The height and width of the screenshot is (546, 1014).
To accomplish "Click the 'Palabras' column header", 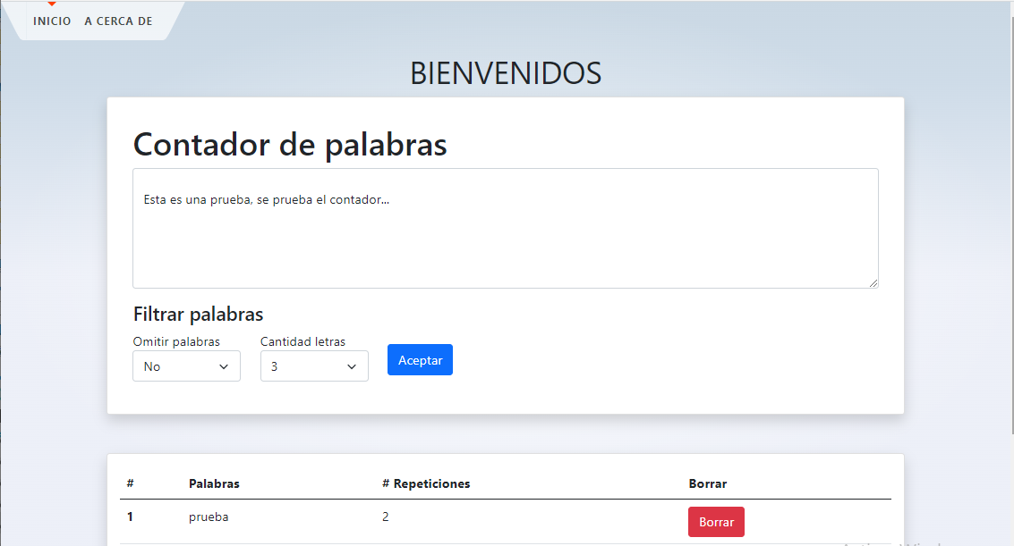I will click(214, 483).
